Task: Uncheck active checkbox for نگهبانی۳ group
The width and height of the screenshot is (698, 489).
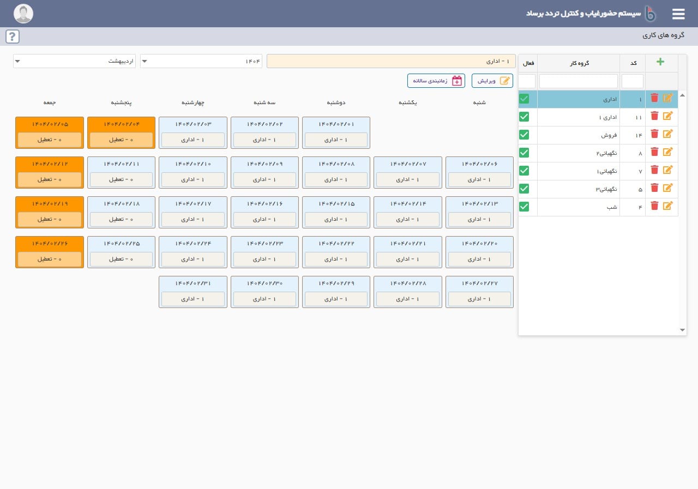Action: click(524, 189)
